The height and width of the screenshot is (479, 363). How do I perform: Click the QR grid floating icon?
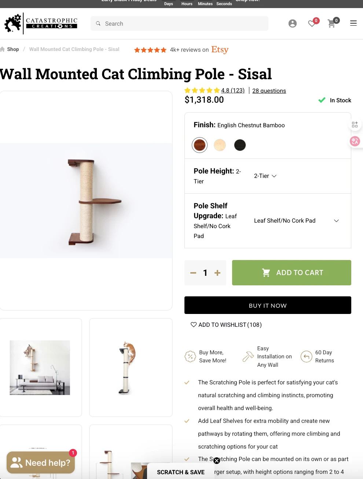pyautogui.click(x=355, y=125)
